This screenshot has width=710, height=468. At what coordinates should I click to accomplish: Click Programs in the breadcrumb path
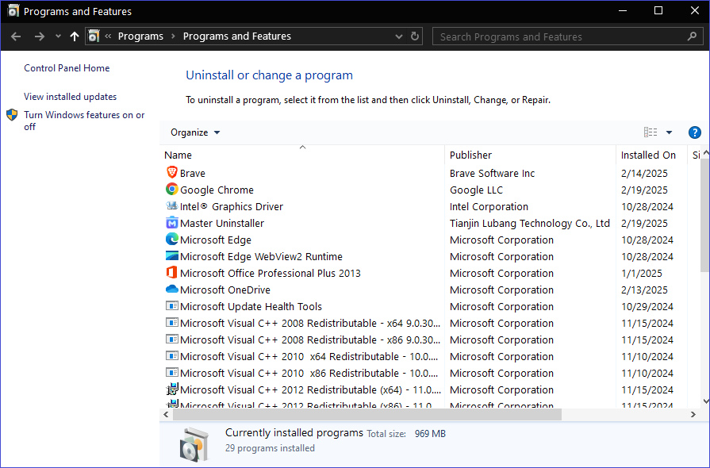pos(140,36)
